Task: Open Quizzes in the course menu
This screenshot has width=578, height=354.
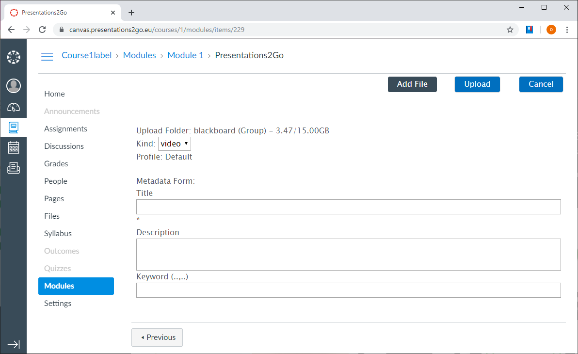Action: [58, 269]
